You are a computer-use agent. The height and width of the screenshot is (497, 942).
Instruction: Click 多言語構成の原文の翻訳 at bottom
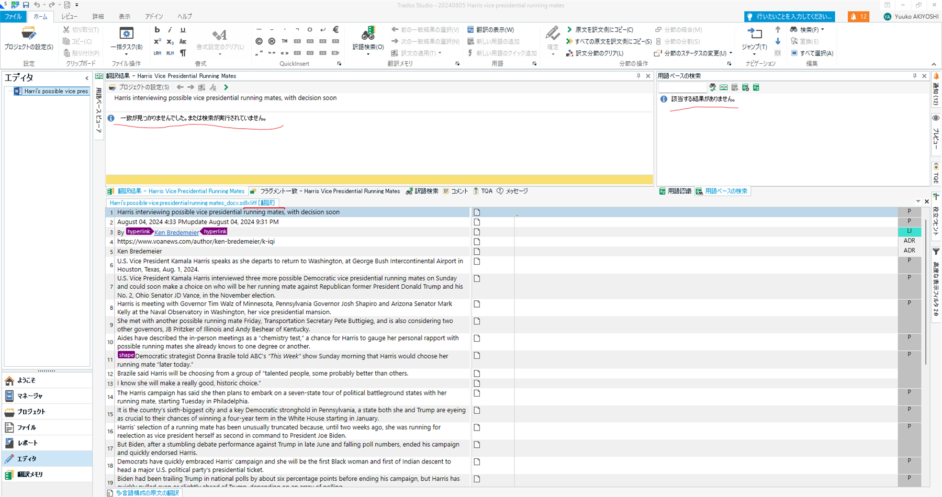(x=143, y=493)
